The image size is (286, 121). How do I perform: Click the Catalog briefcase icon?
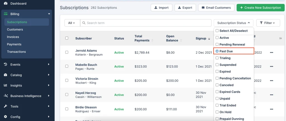pos(6,75)
